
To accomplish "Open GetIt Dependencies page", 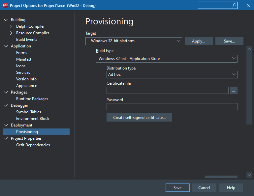I will click(33, 145).
